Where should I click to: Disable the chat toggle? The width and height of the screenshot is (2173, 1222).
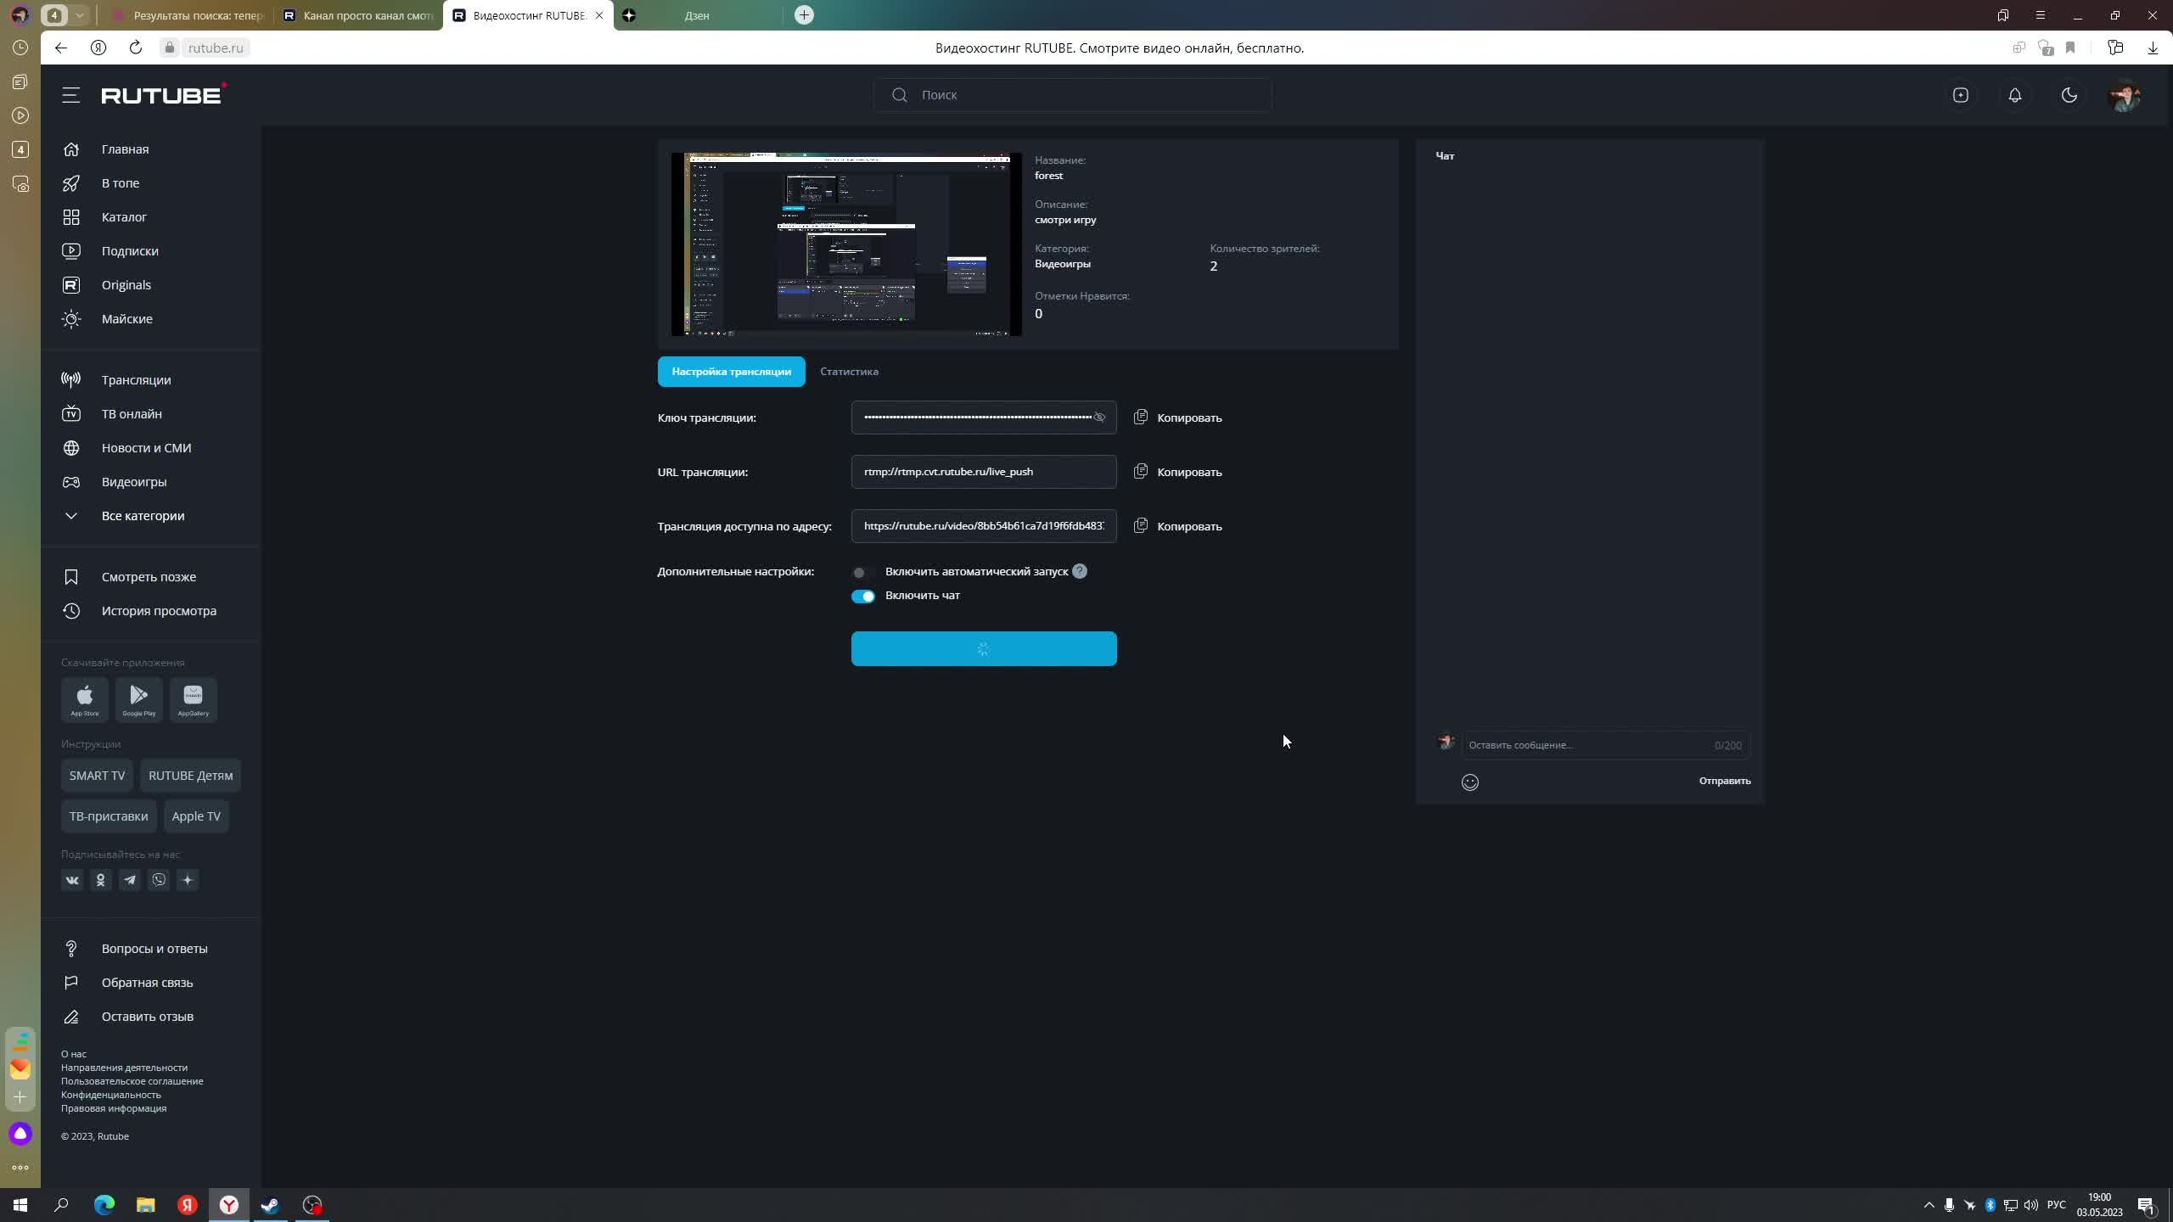(862, 596)
